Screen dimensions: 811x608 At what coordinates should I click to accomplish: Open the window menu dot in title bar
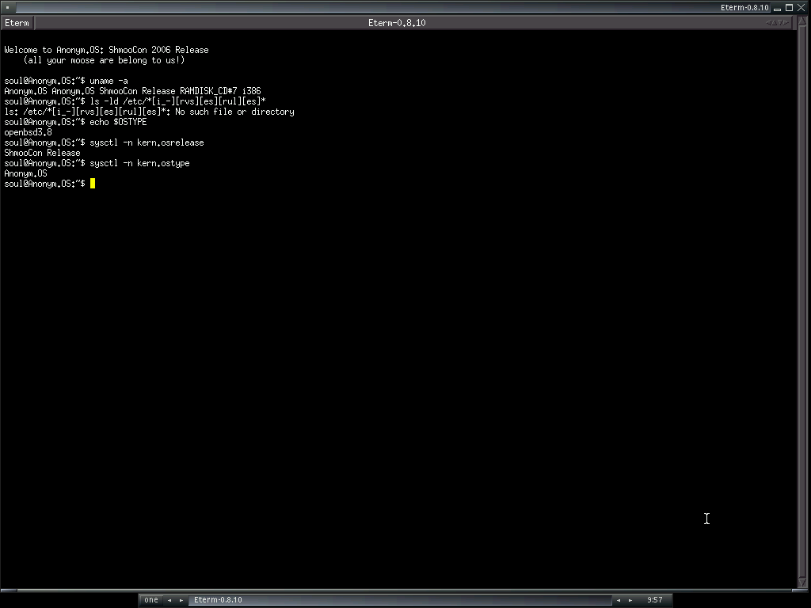click(x=7, y=7)
